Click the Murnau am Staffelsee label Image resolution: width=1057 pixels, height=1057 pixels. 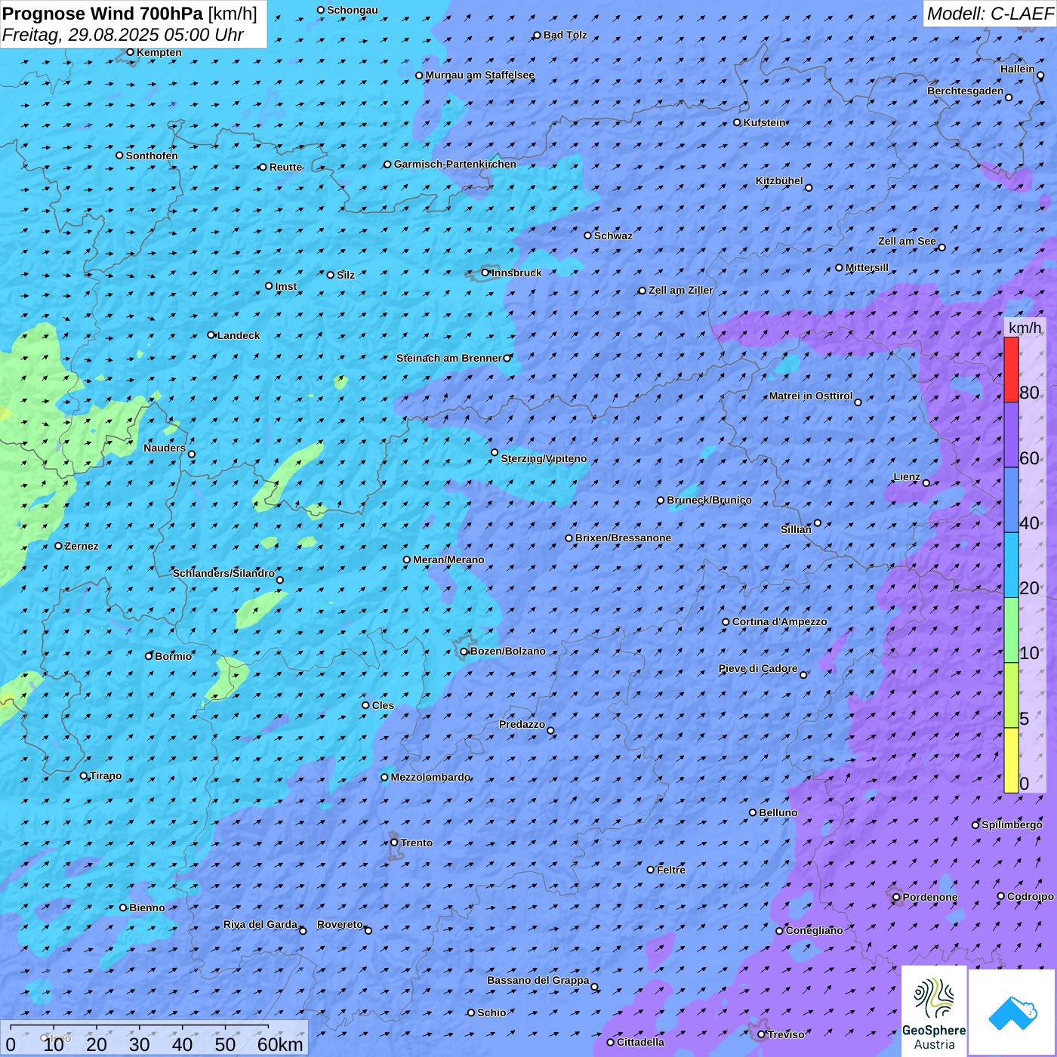click(479, 75)
